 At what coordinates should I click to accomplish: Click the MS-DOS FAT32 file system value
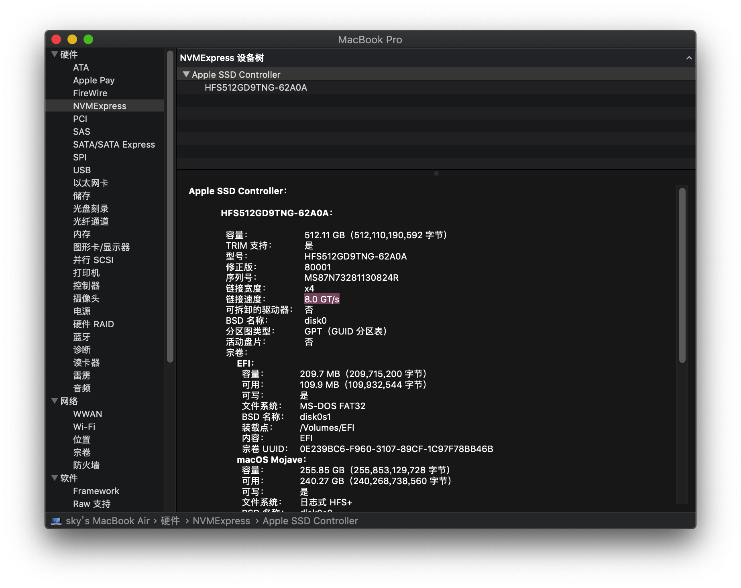[332, 406]
